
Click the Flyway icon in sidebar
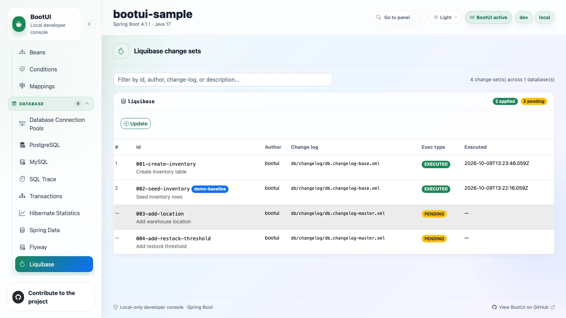coord(22,247)
